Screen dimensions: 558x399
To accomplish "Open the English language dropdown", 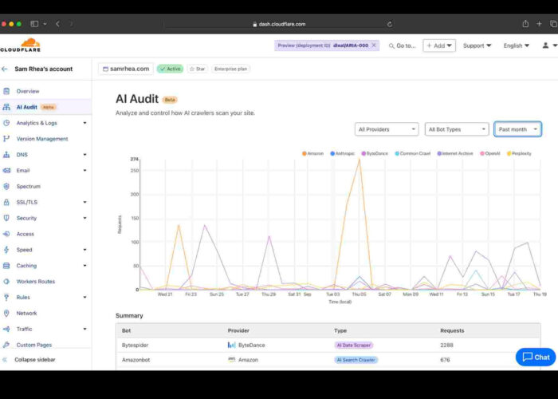I will (516, 45).
